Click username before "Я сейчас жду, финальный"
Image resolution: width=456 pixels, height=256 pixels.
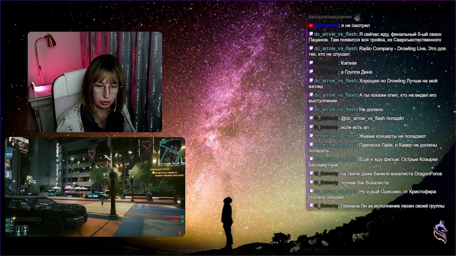pos(336,34)
